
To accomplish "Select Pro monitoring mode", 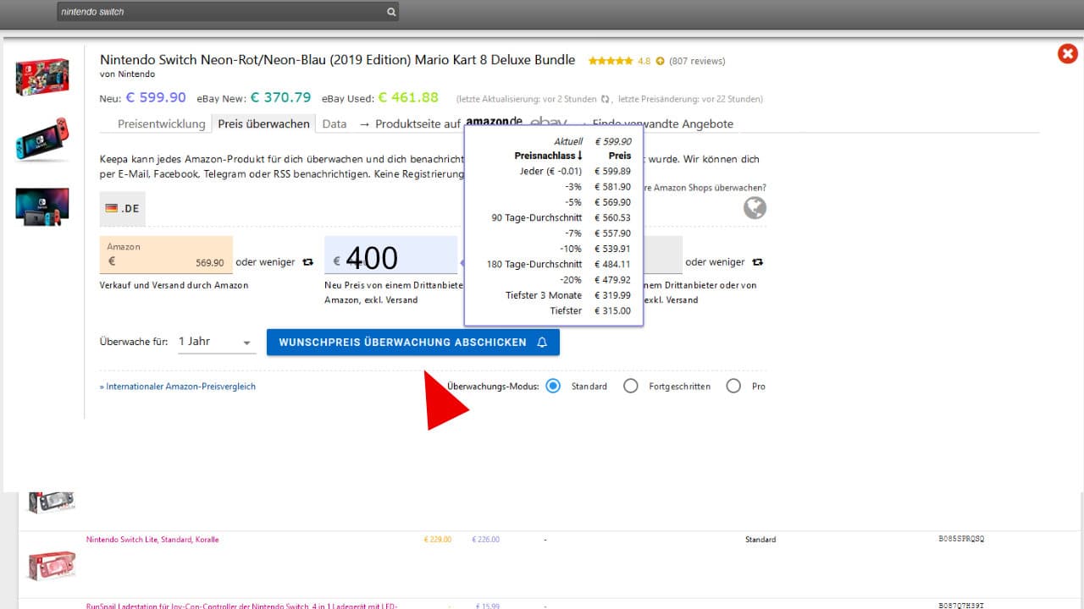I will point(733,386).
